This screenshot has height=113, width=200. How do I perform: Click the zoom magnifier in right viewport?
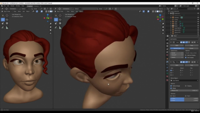pyautogui.click(x=163, y=24)
